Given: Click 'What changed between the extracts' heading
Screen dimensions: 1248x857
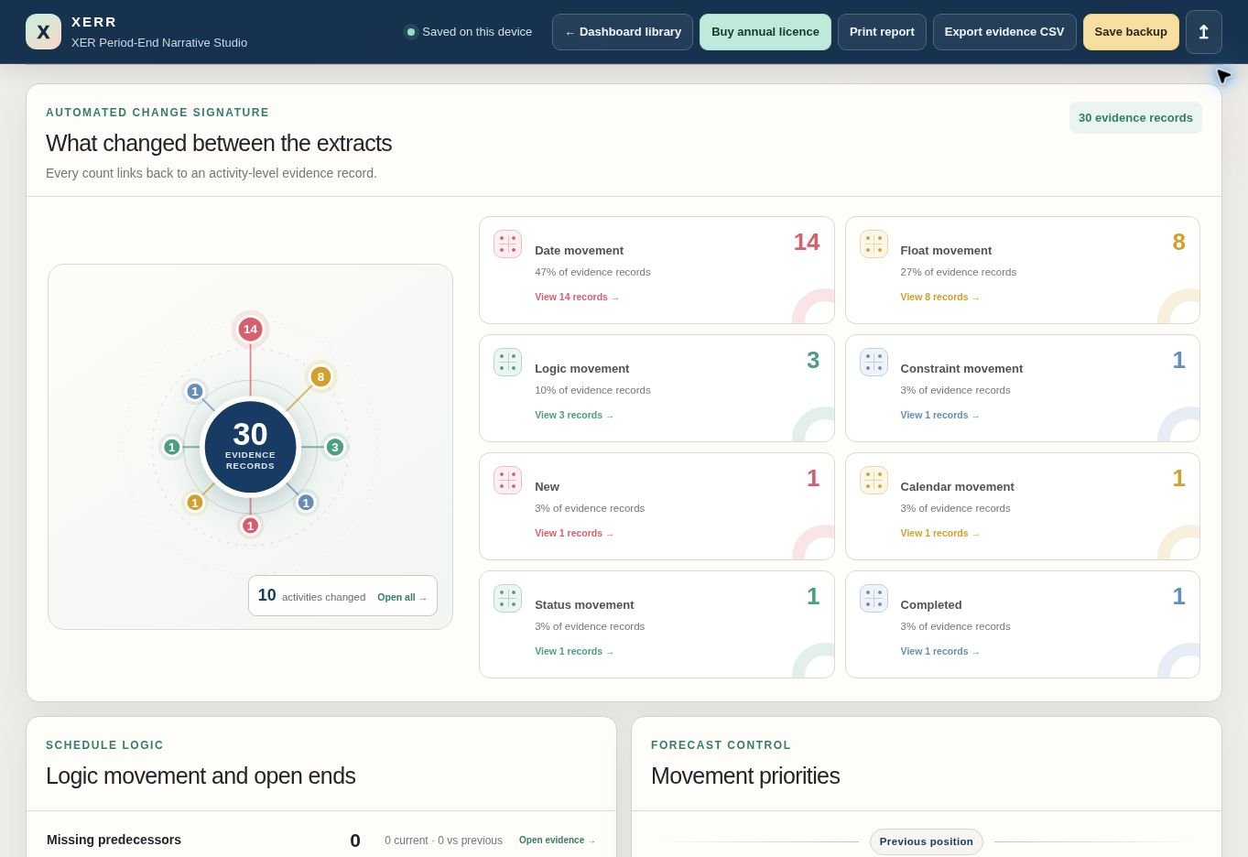Looking at the screenshot, I should click(x=219, y=143).
